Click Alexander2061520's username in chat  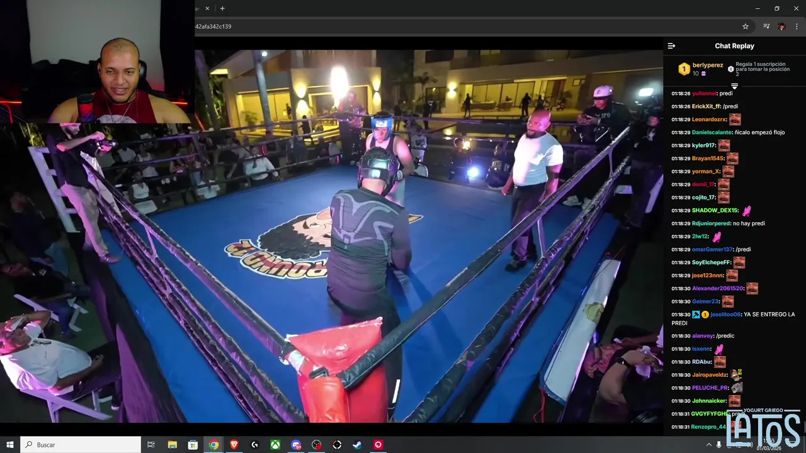717,288
